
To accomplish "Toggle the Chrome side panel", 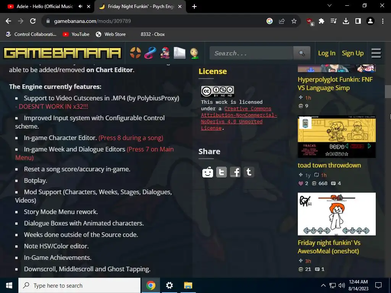I will [x=358, y=21].
